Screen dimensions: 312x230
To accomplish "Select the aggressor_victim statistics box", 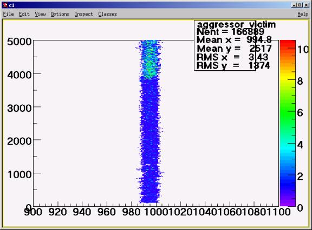I will [x=225, y=45].
